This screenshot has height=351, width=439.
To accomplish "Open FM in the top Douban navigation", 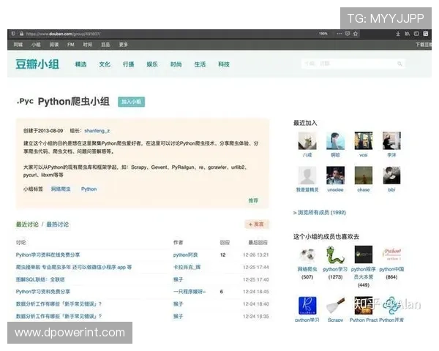I will click(71, 45).
